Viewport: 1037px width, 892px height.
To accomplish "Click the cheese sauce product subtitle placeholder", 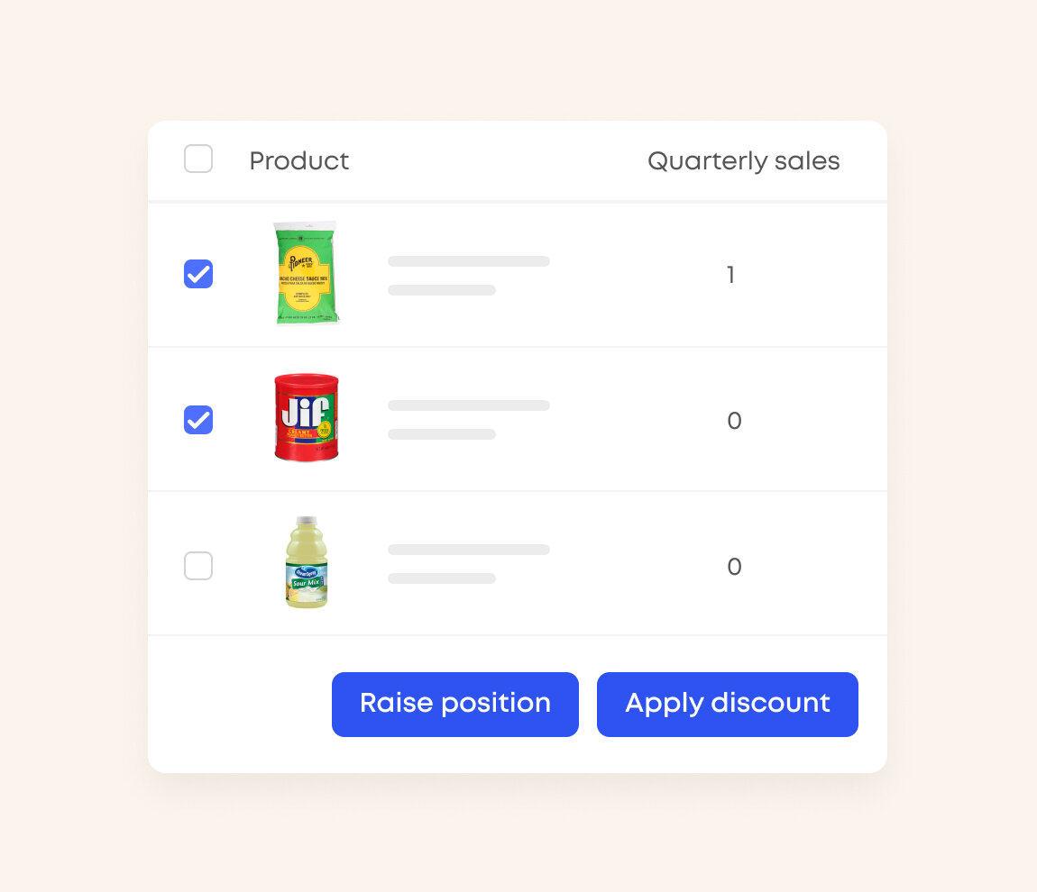I will point(441,290).
